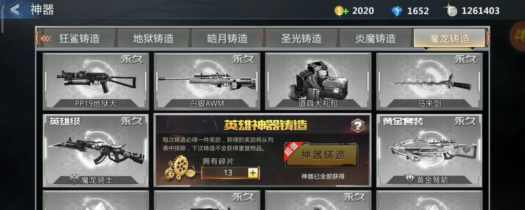Click the 神器铸造 forge button
The image size is (525, 210).
click(x=323, y=156)
